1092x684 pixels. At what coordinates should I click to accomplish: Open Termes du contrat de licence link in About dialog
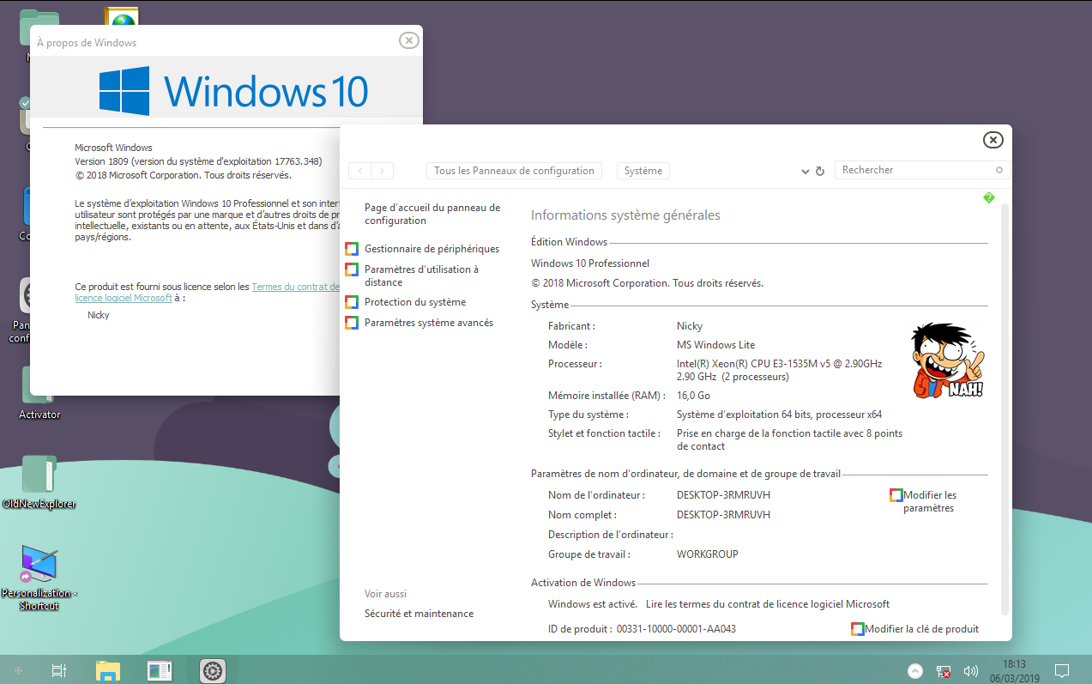coord(295,287)
